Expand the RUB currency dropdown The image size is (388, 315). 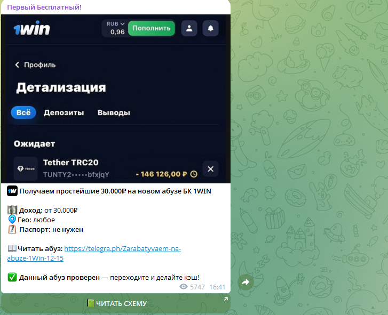point(115,24)
